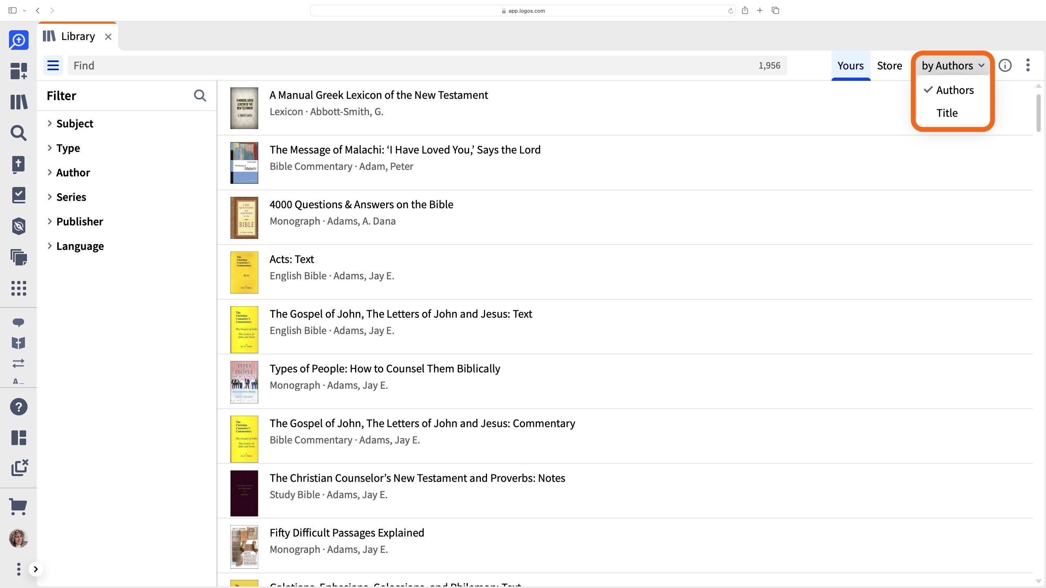Open The Christian Counselor's New Testament Notes

pyautogui.click(x=417, y=478)
